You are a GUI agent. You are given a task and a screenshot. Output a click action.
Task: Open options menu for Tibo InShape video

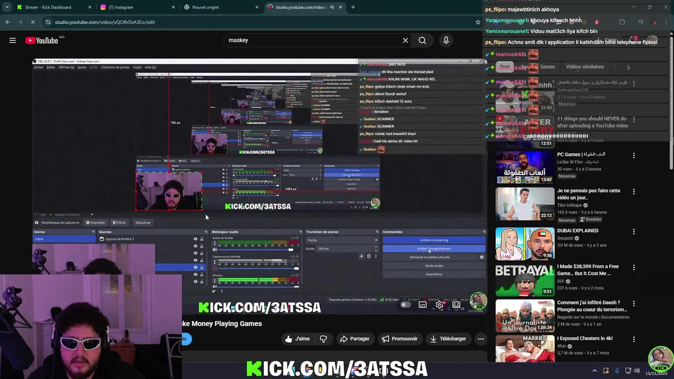coord(634,192)
